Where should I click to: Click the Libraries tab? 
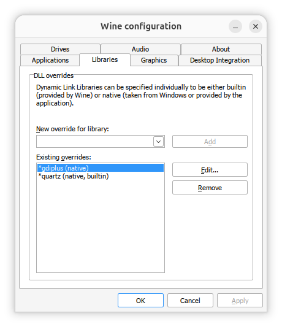coord(105,60)
